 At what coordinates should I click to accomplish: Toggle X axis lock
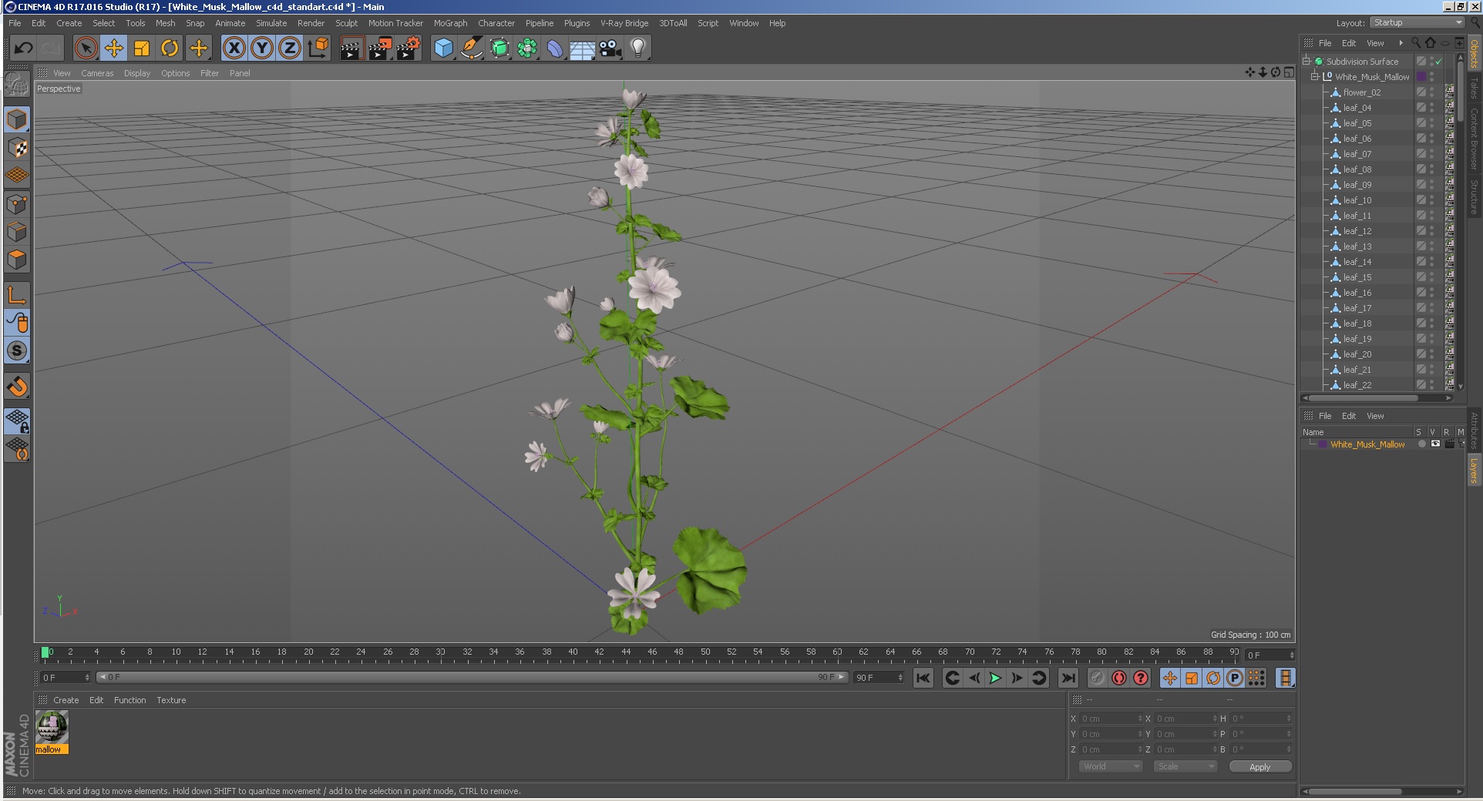point(234,49)
